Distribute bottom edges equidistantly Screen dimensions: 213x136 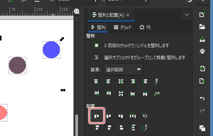[x=121, y=127]
